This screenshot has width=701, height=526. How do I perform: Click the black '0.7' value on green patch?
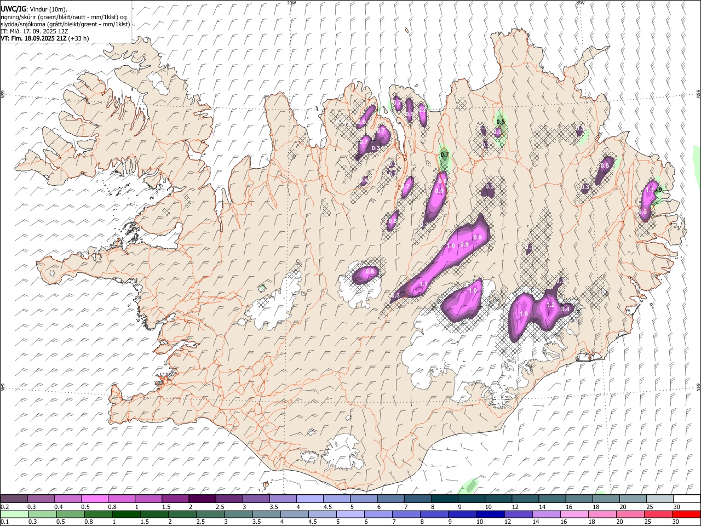pos(445,155)
